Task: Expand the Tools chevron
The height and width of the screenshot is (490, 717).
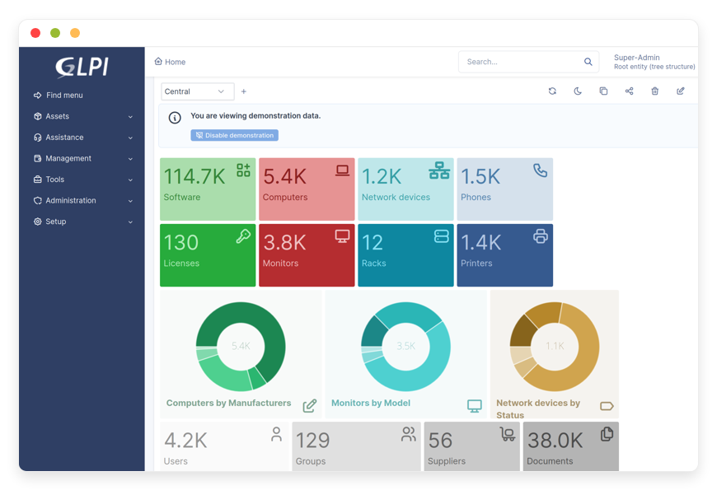Action: [130, 180]
